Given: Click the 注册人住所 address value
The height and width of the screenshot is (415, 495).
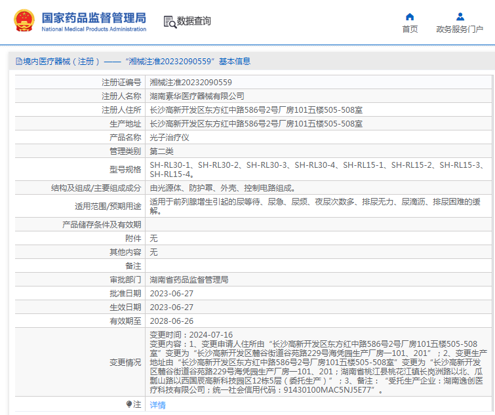Looking at the screenshot, I should pos(256,110).
